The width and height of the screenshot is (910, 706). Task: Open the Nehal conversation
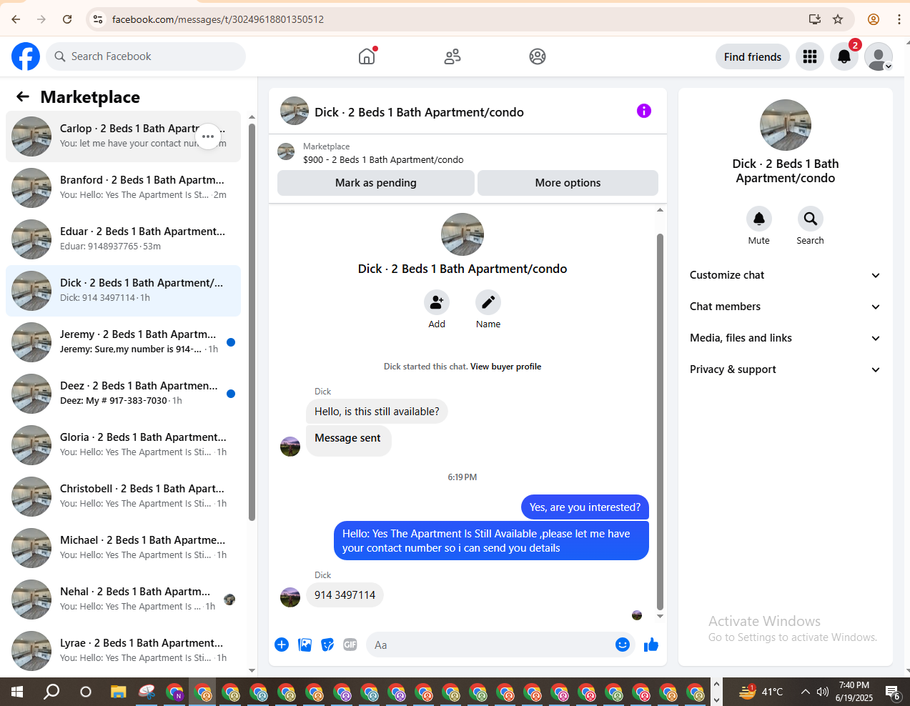tap(123, 600)
